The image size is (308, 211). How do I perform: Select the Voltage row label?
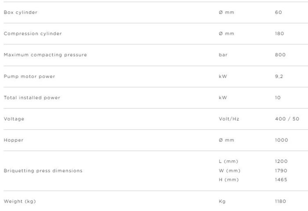[x=14, y=119]
